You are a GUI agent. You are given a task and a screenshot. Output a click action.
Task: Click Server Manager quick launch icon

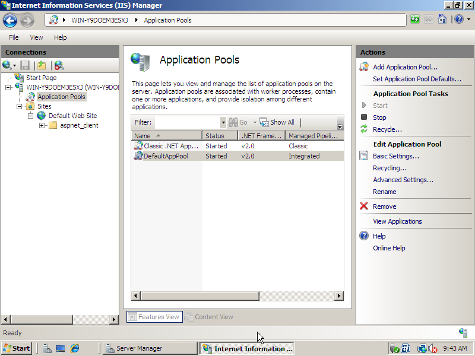tap(47, 348)
